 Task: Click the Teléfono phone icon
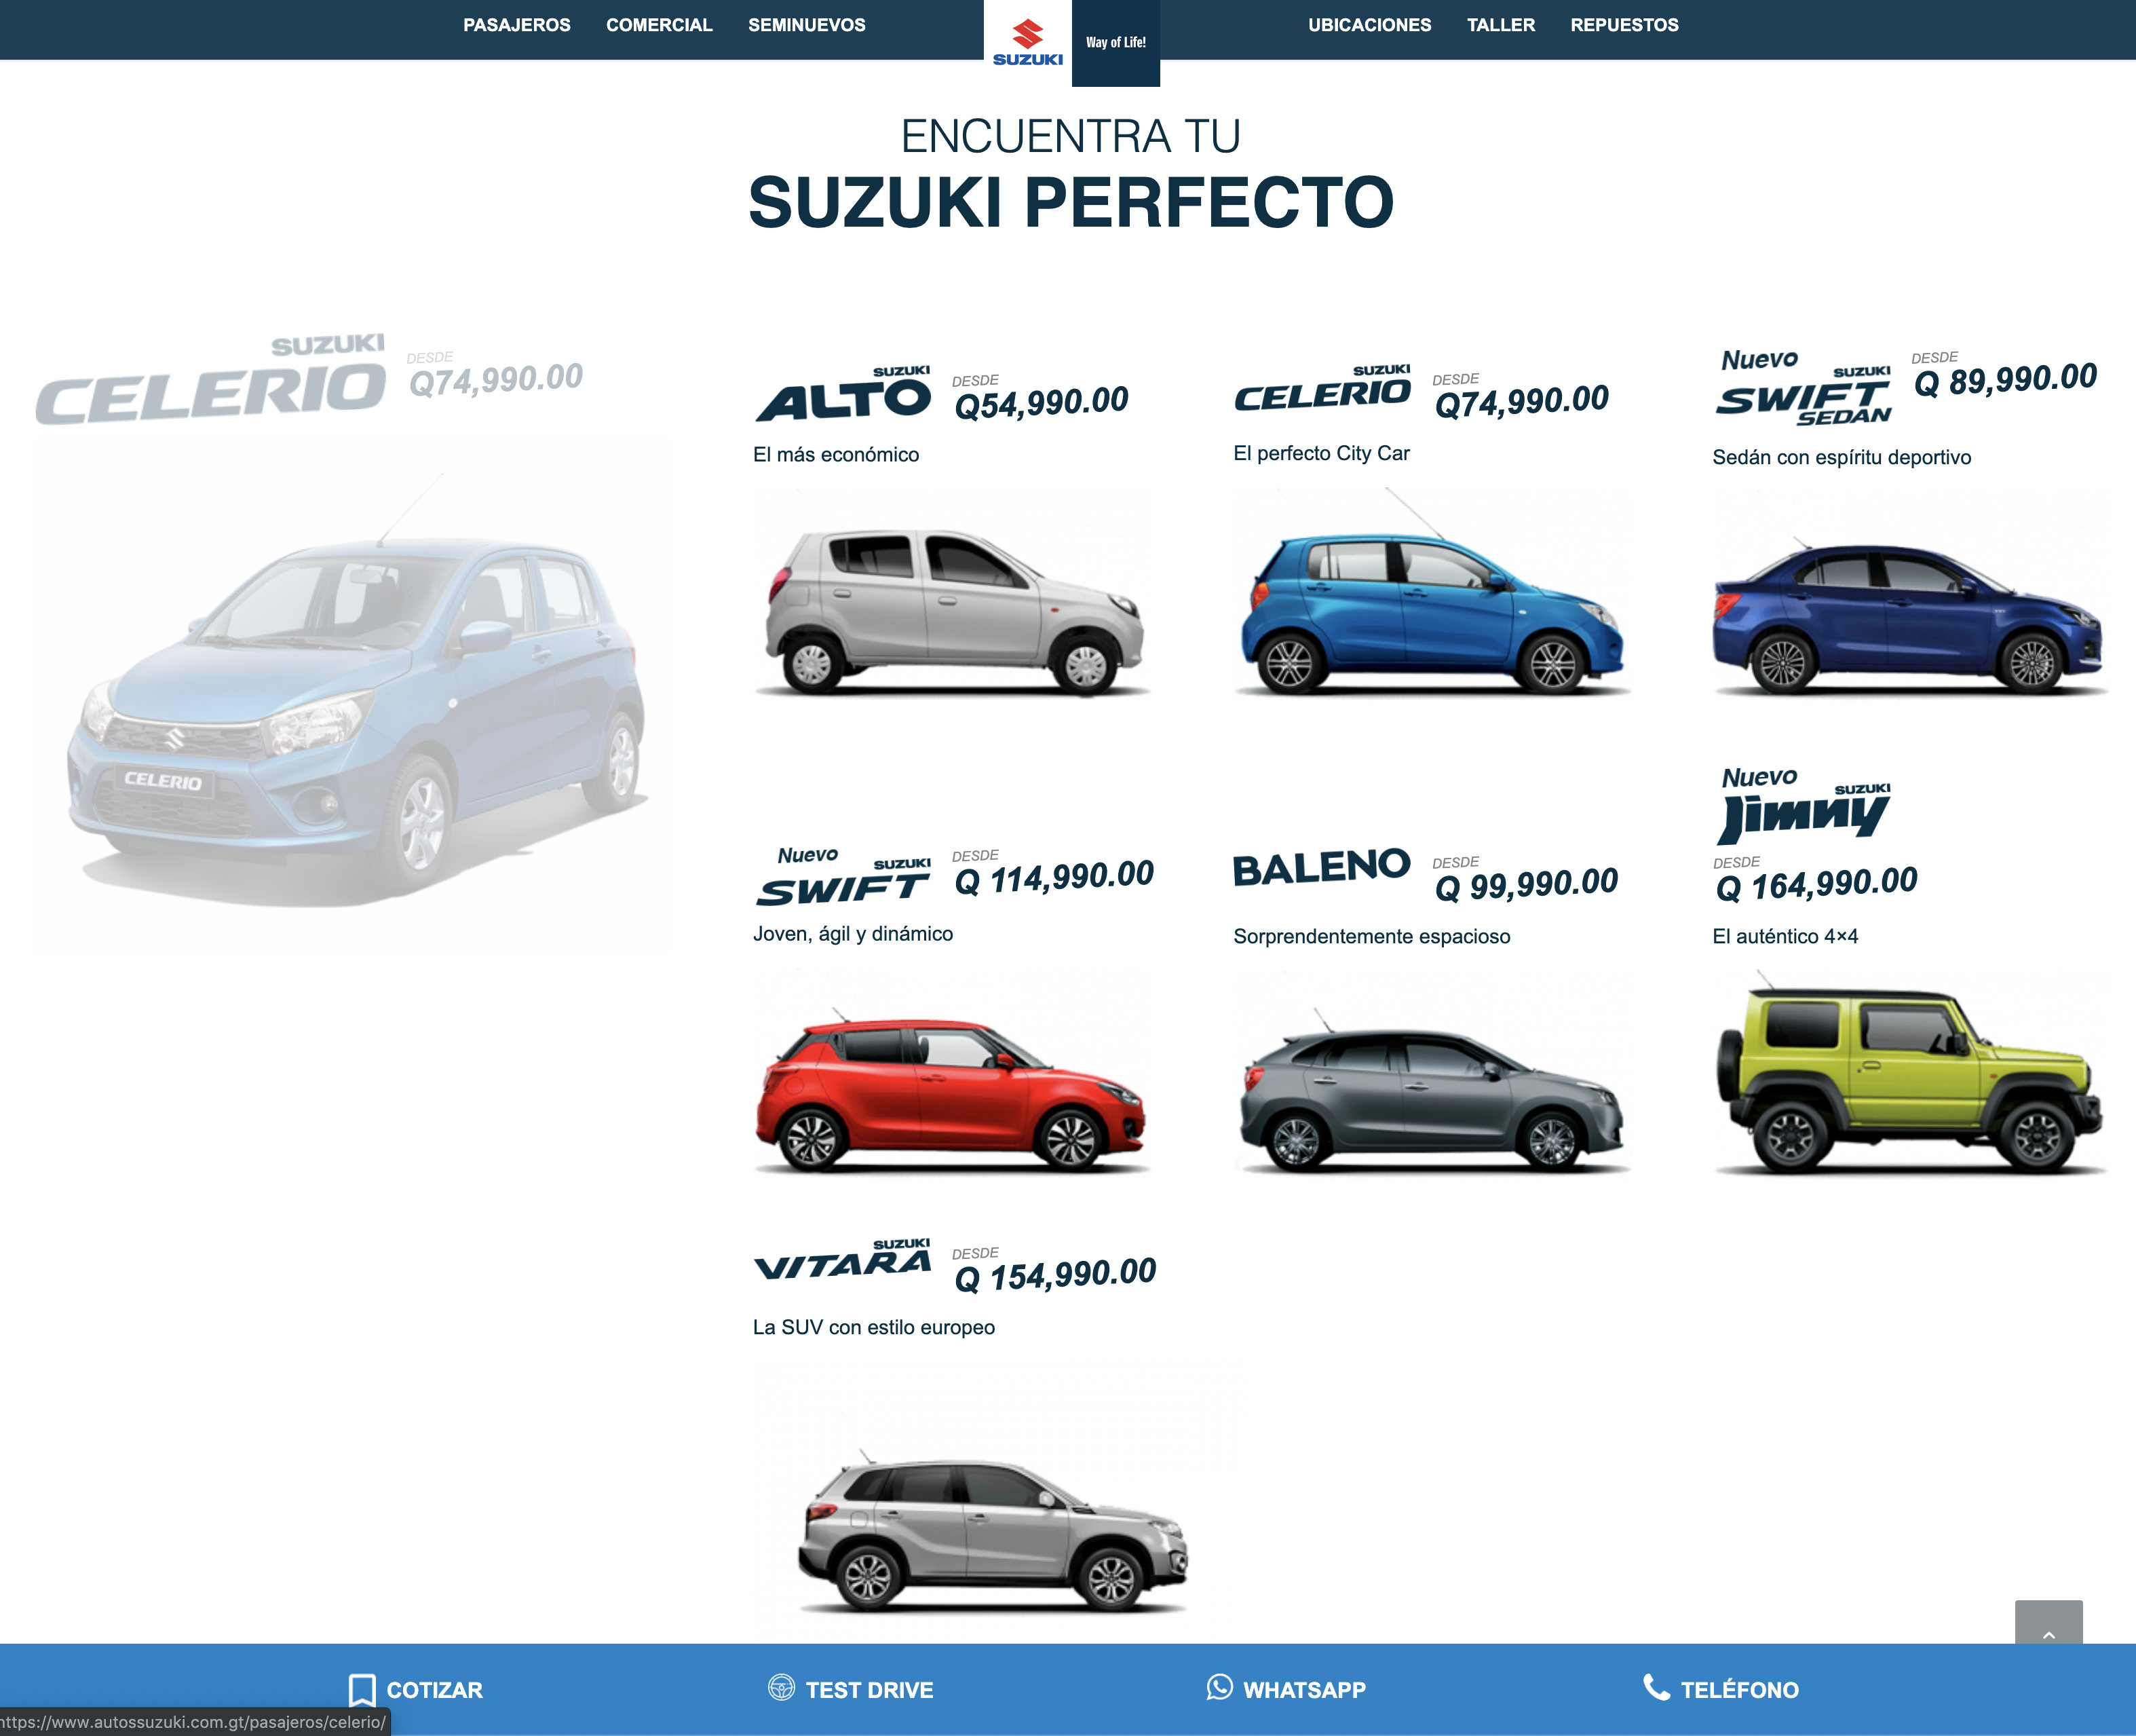(x=1656, y=1688)
